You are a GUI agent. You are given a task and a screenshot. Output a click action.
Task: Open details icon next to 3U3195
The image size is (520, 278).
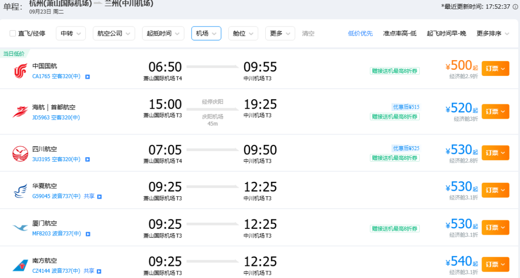(x=88, y=159)
